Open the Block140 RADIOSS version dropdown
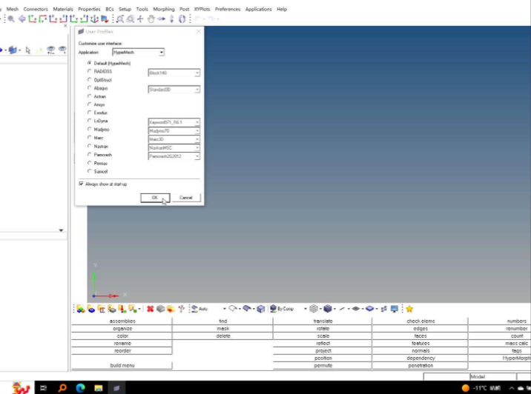Viewport: 531px width, 394px height. pyautogui.click(x=174, y=73)
